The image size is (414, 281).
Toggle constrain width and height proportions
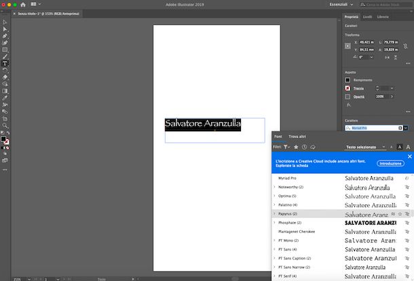tap(405, 46)
